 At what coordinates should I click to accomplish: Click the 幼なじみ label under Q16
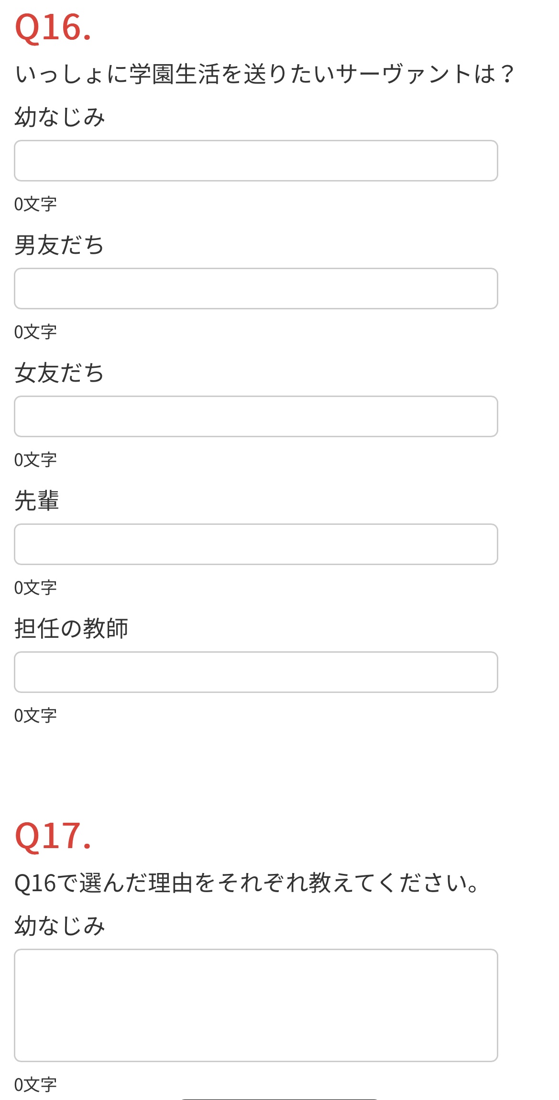click(60, 117)
